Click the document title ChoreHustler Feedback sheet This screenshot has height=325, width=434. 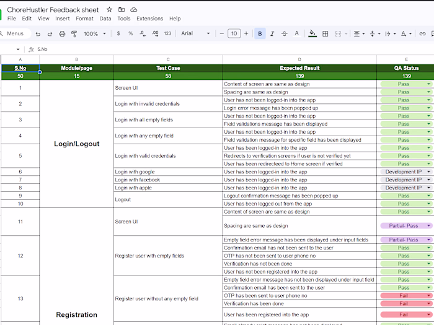(53, 10)
